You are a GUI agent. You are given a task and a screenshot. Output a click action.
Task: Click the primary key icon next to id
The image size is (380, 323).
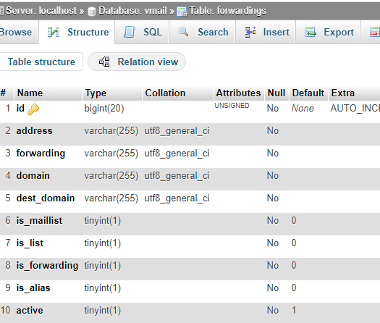pyautogui.click(x=33, y=109)
